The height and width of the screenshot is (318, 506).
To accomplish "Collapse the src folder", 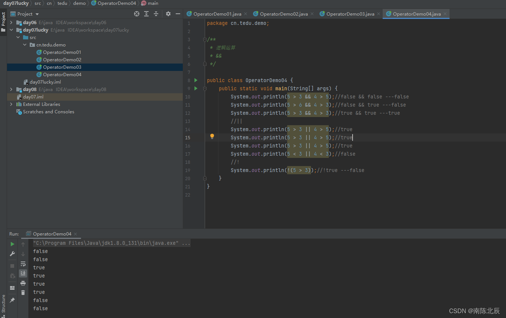I will tap(18, 38).
